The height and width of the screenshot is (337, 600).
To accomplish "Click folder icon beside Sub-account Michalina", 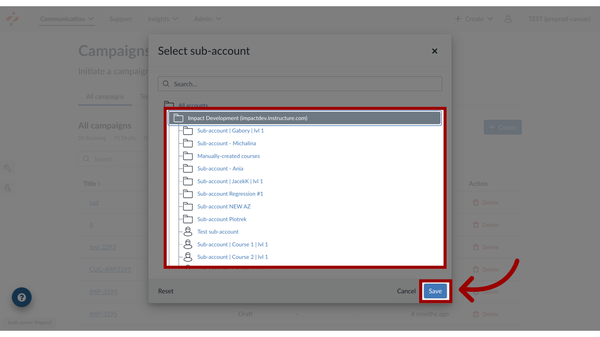I will click(x=188, y=143).
